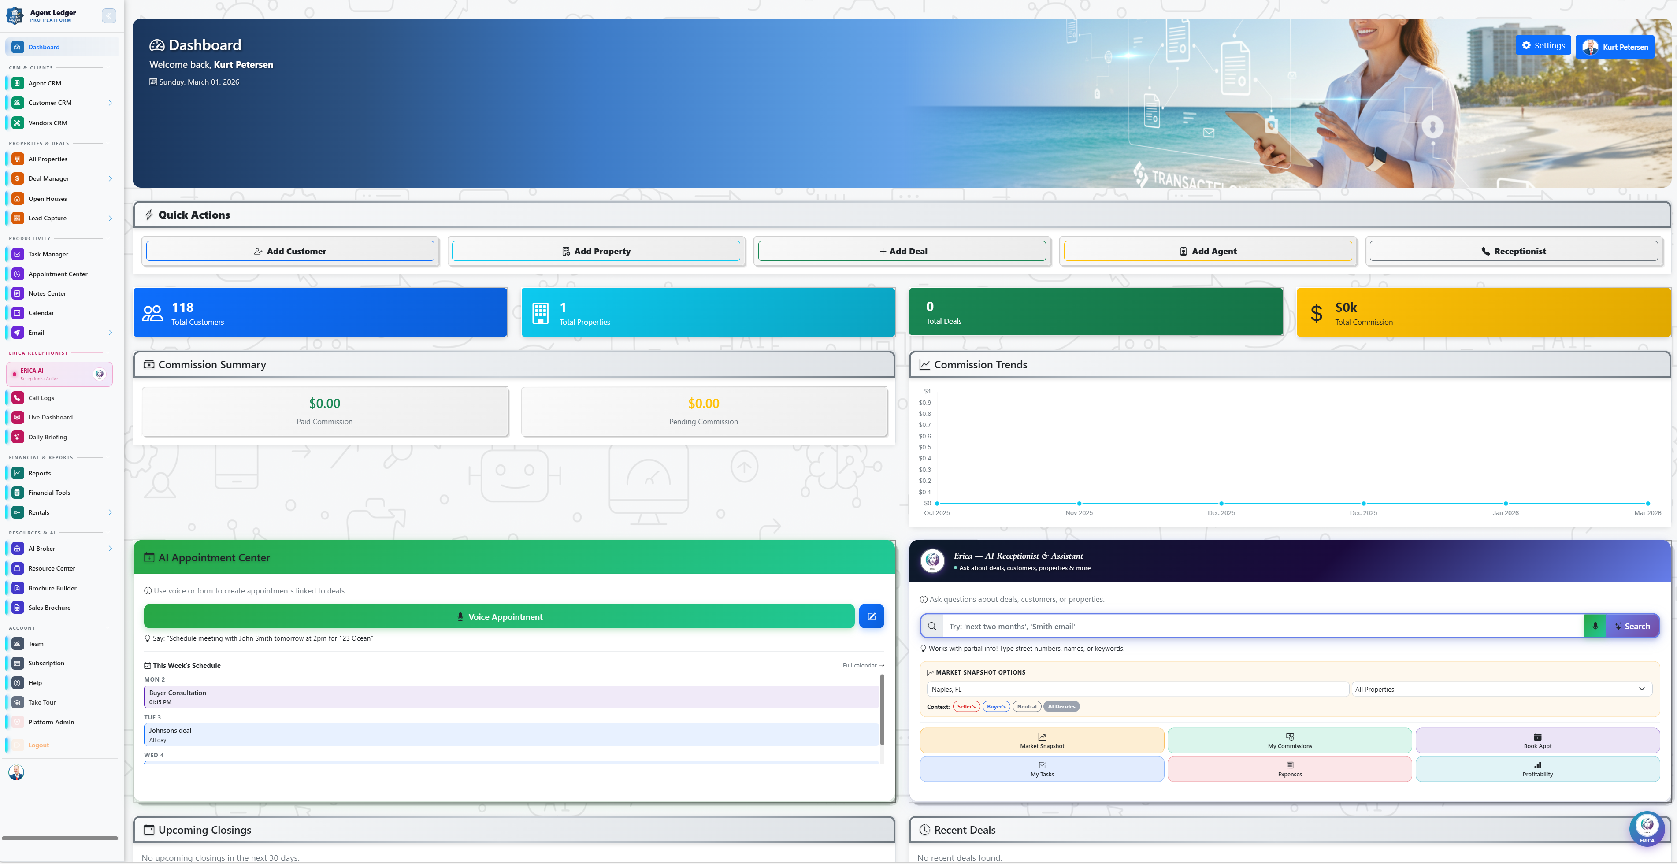This screenshot has width=1677, height=864.
Task: Select the Seller's context option
Action: point(966,706)
